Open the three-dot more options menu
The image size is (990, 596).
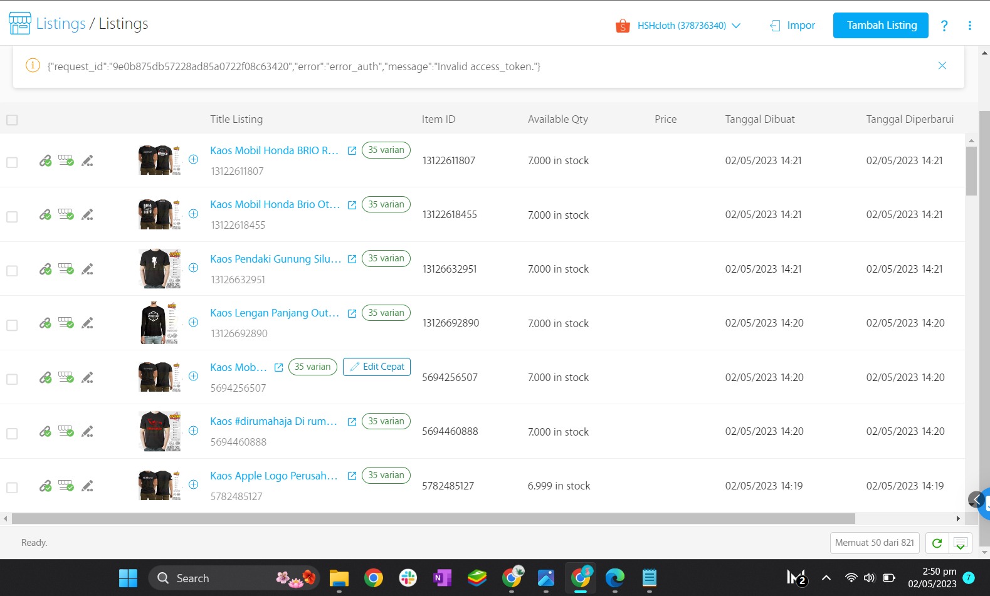[969, 26]
